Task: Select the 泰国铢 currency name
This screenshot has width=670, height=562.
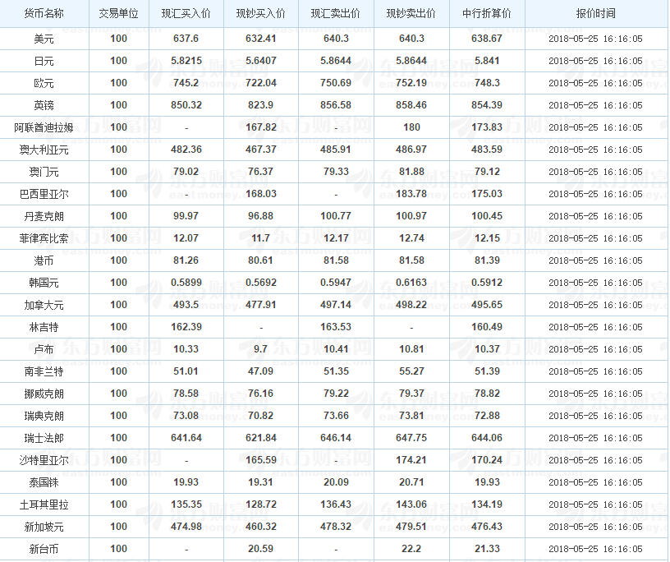Action: pos(44,483)
